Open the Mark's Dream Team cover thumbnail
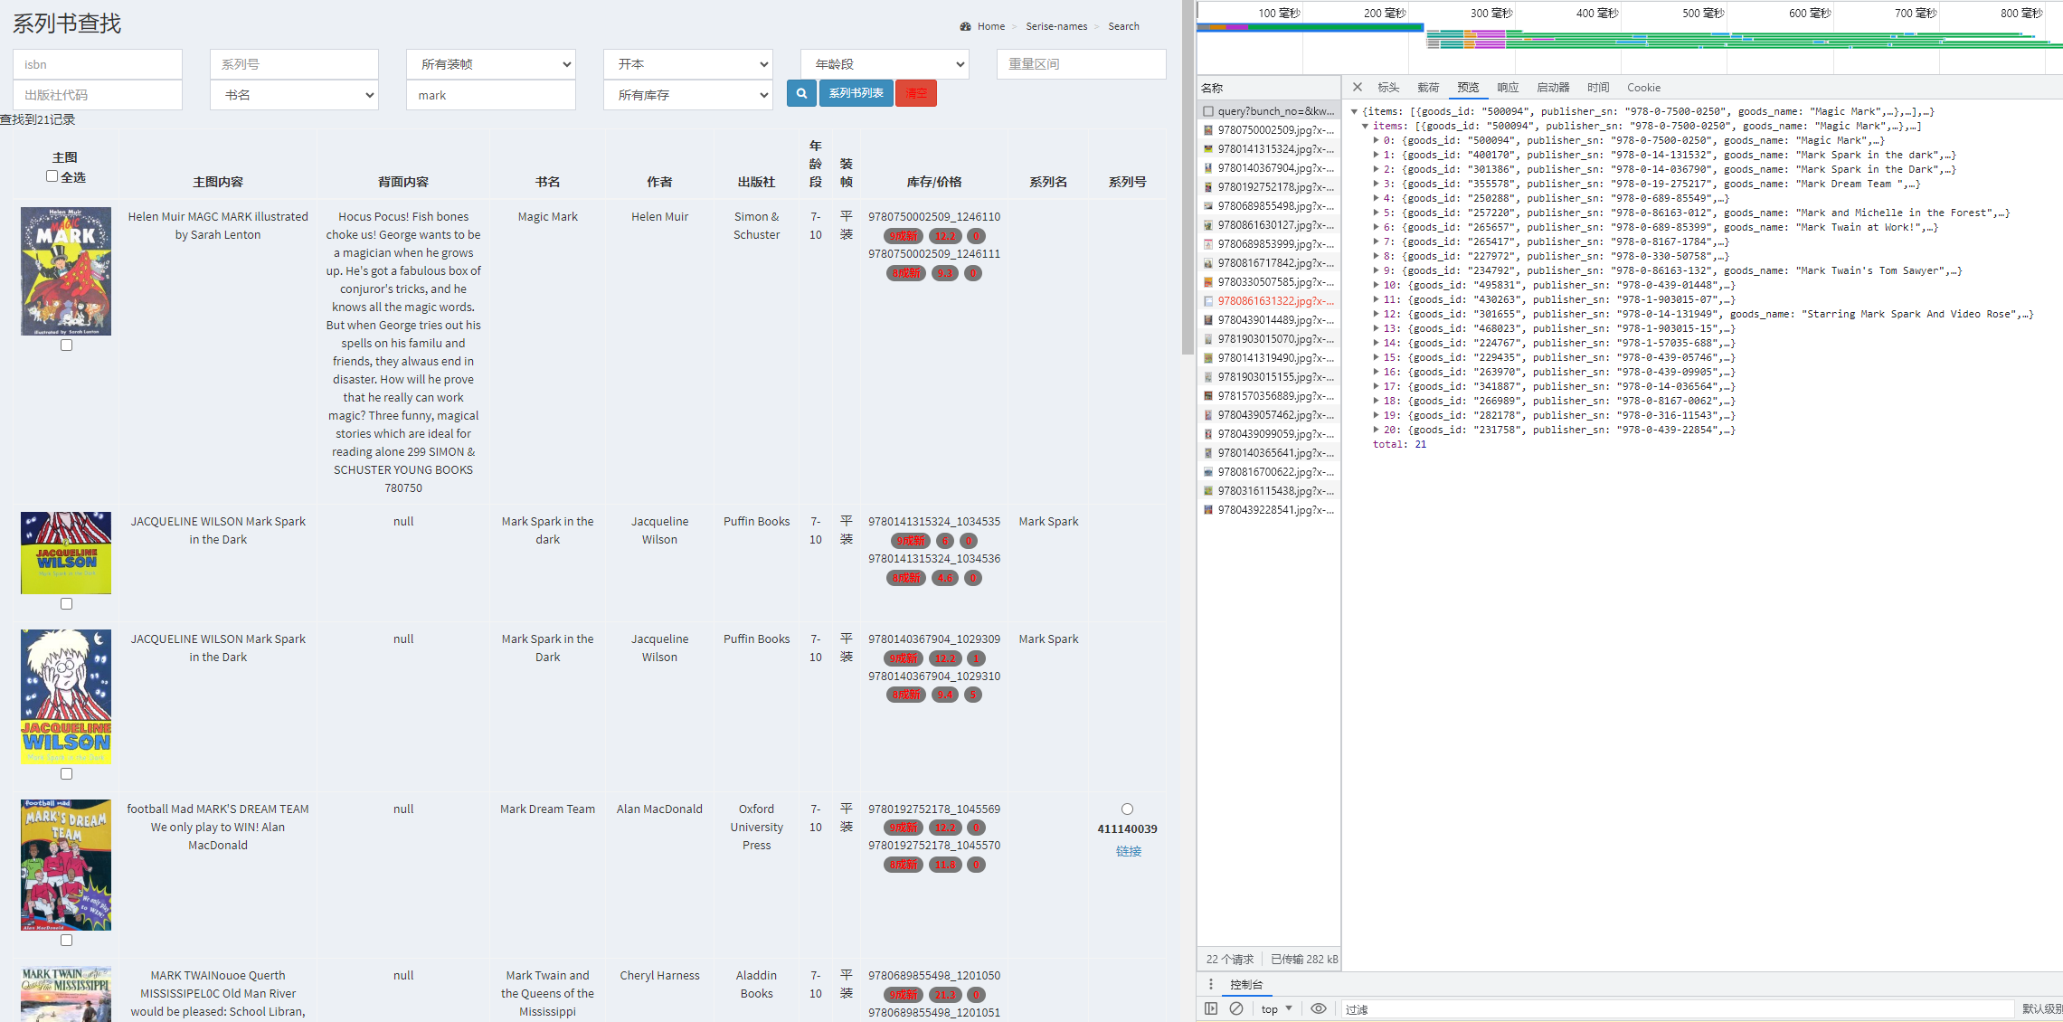 click(x=66, y=865)
